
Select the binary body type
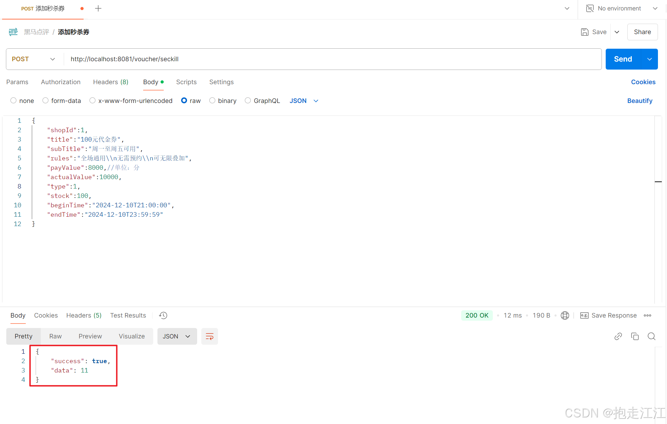[212, 101]
